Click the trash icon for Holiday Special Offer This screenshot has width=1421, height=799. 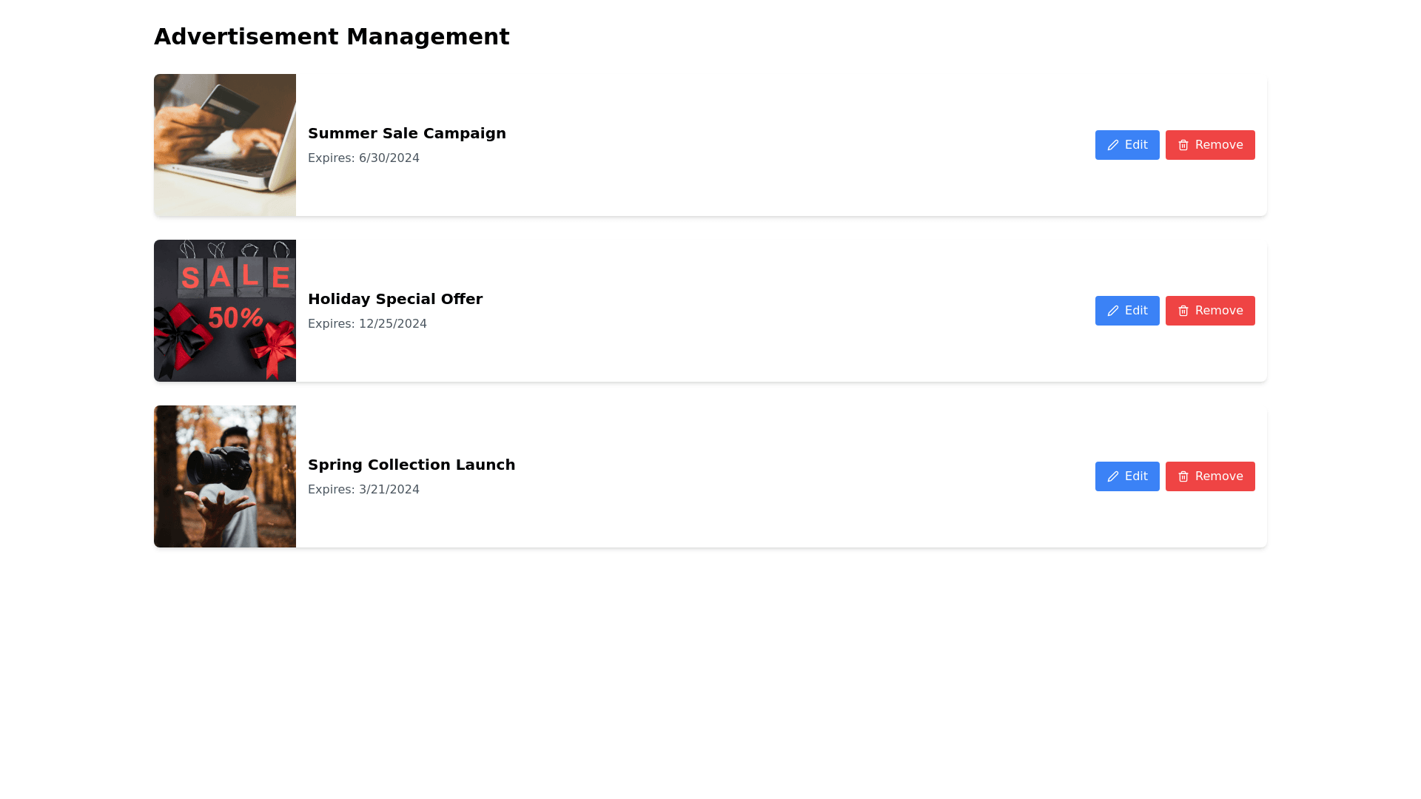(x=1183, y=311)
